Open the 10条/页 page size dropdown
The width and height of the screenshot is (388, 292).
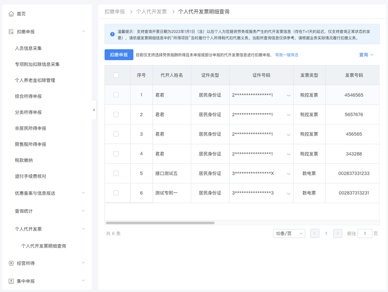pyautogui.click(x=288, y=234)
